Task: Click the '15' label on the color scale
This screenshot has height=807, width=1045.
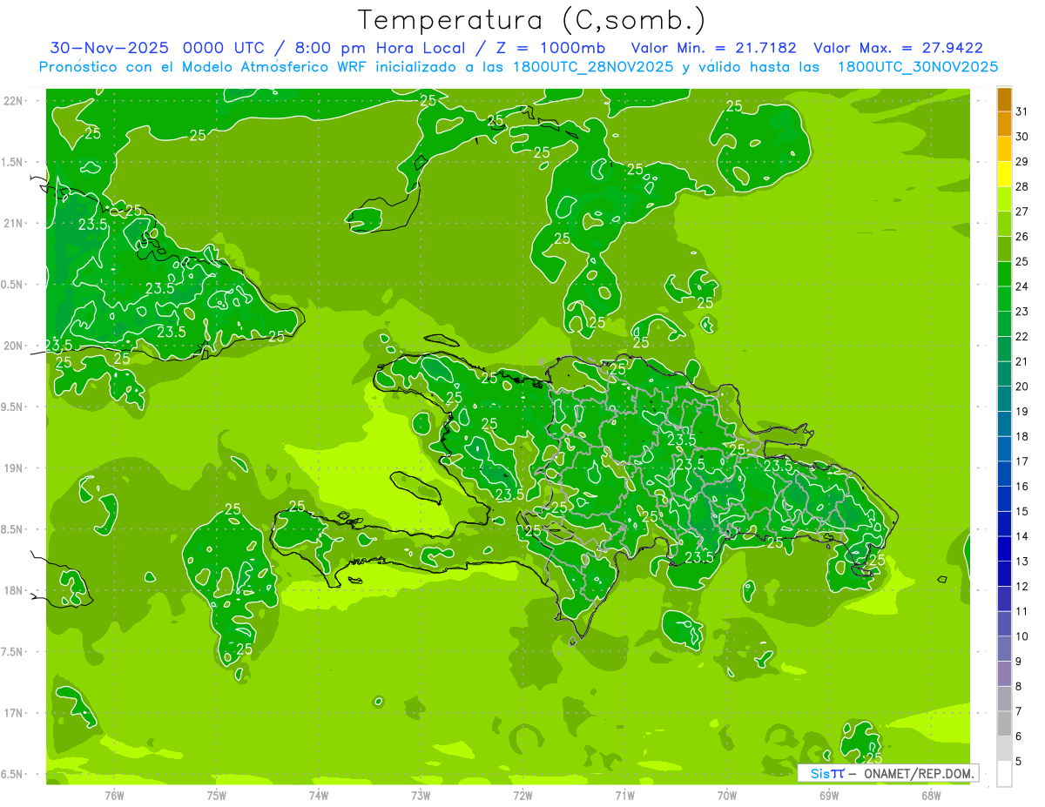Action: pyautogui.click(x=1021, y=512)
